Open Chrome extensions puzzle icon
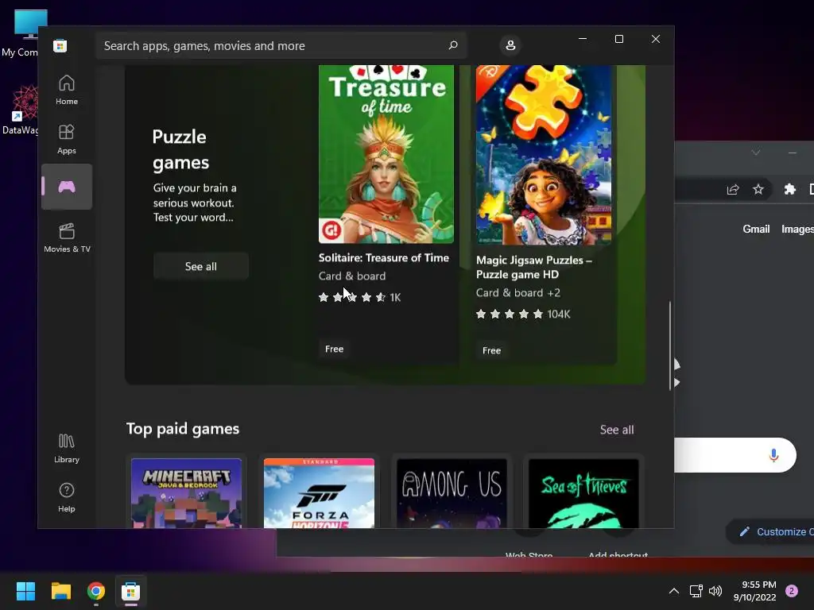 pos(789,189)
